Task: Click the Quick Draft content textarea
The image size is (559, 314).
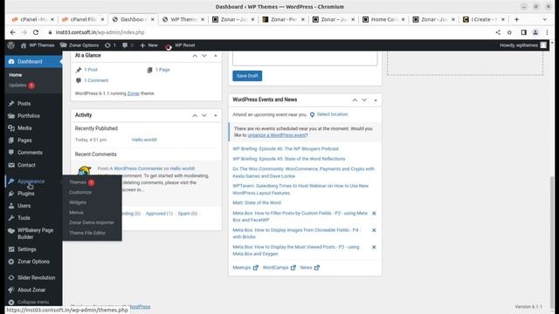Action: [x=305, y=58]
